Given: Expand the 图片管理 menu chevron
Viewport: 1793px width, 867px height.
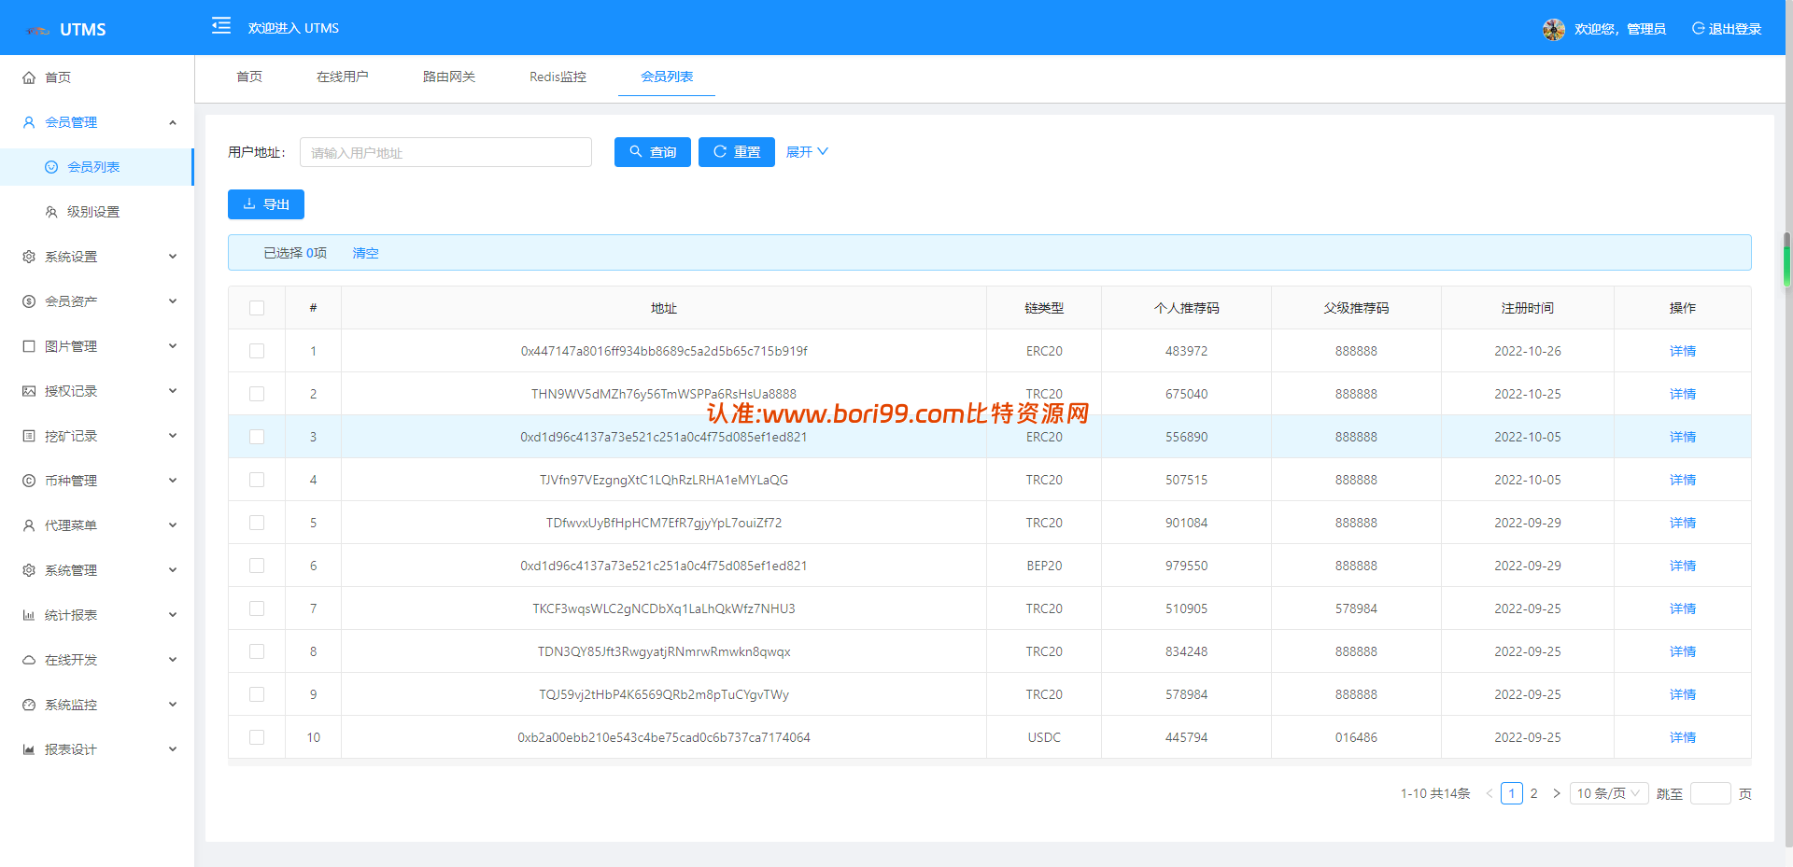Looking at the screenshot, I should [173, 346].
